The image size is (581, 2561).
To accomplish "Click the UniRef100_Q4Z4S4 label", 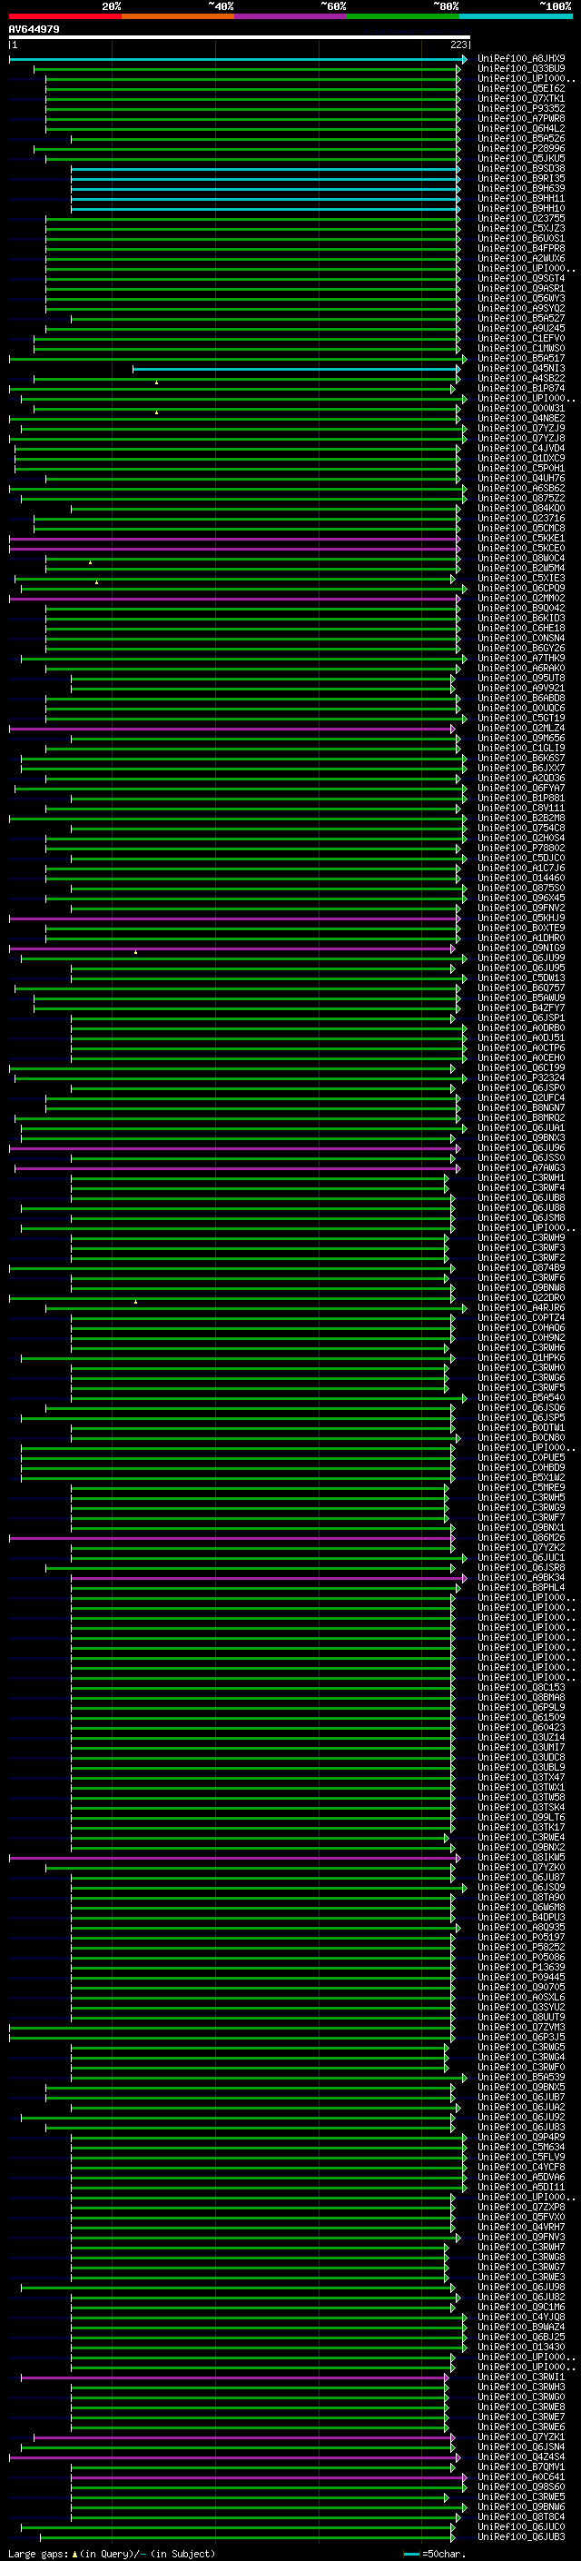I will [x=521, y=2457].
